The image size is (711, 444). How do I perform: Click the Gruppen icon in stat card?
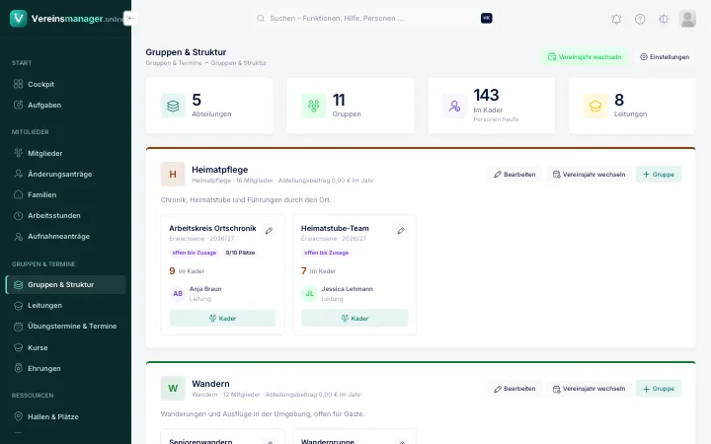pyautogui.click(x=314, y=106)
